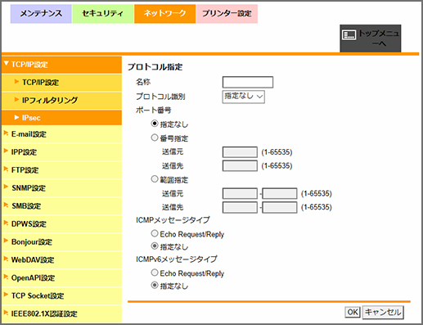Click the top menu panel icon
This screenshot has height=325, width=423.
349,35
